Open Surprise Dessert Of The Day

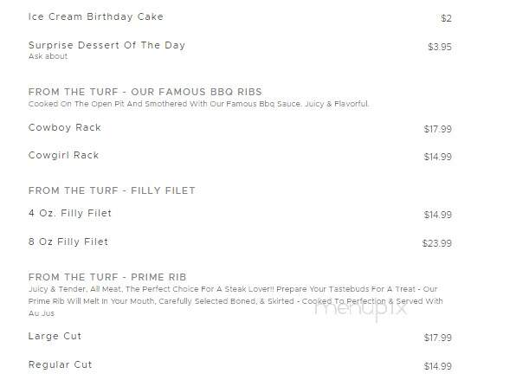coord(107,45)
